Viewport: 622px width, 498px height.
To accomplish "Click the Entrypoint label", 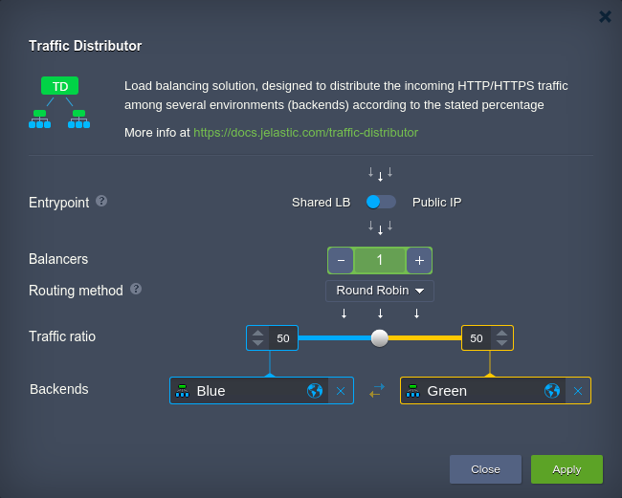I will tap(58, 203).
